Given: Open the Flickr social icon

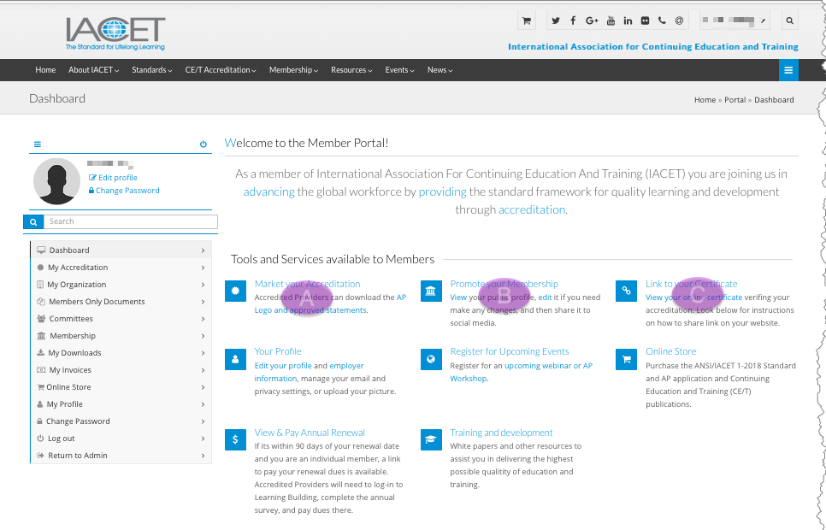Looking at the screenshot, I should [x=646, y=21].
